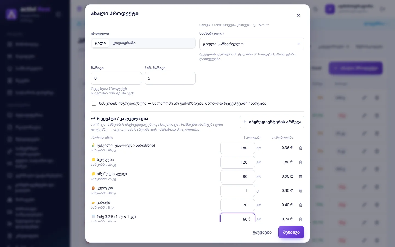Delete the კარაქი ingredient row

coord(301,205)
